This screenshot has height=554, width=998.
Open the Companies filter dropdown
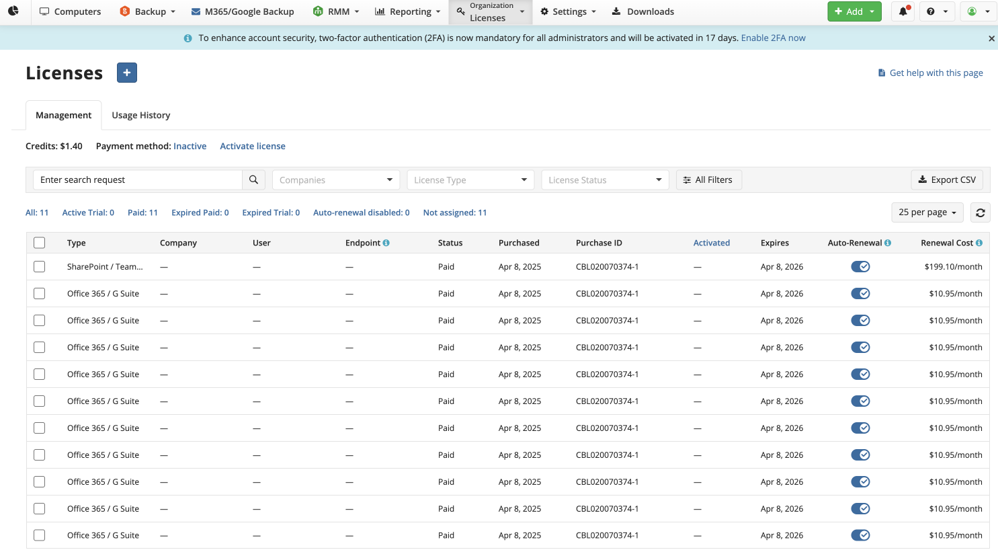(335, 180)
